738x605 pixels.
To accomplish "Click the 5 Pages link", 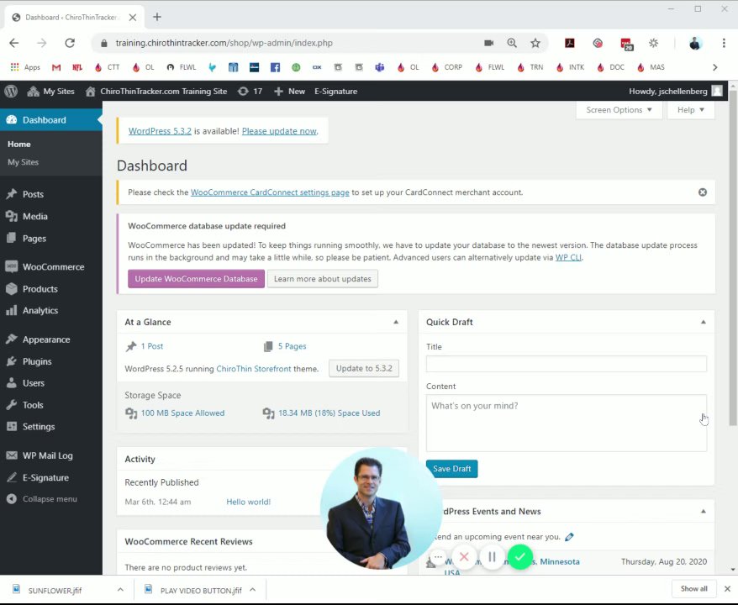I will (292, 346).
